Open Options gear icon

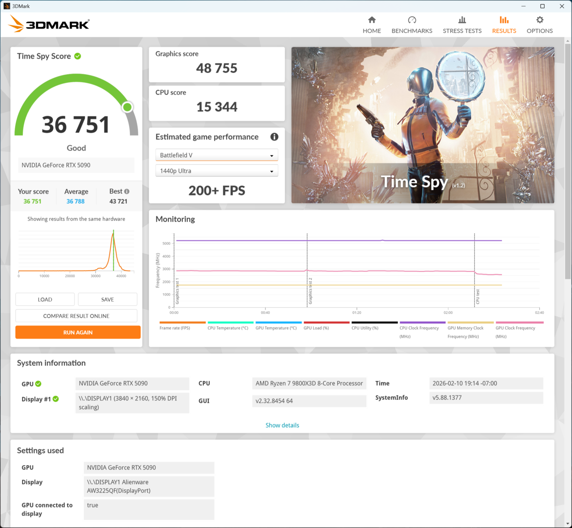(x=539, y=20)
